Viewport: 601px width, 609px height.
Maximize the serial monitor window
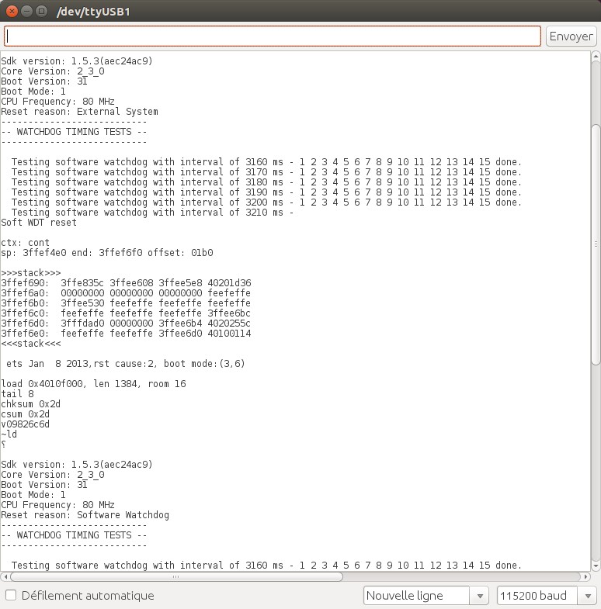pyautogui.click(x=40, y=11)
